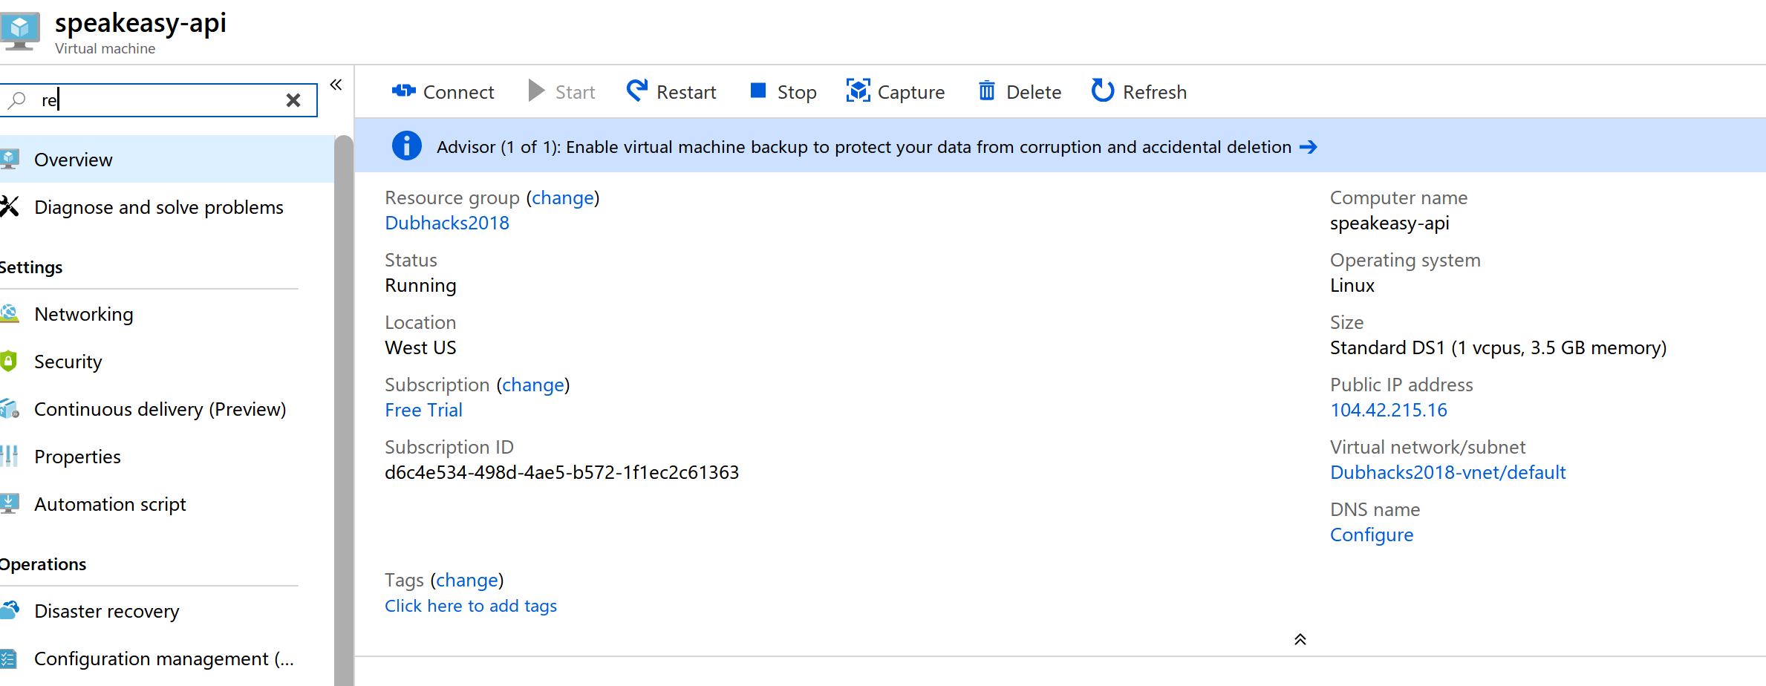Select the computer name speakeasy-api value
1766x686 pixels.
pyautogui.click(x=1389, y=223)
